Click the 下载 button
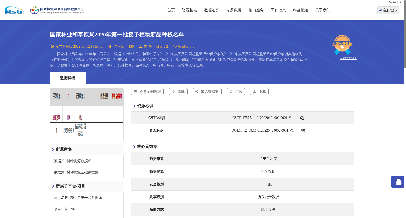The width and height of the screenshot is (406, 218). point(259,92)
